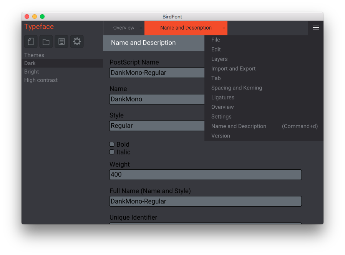Image resolution: width=345 pixels, height=255 pixels.
Task: Close the Overview tab
Action: click(x=140, y=28)
